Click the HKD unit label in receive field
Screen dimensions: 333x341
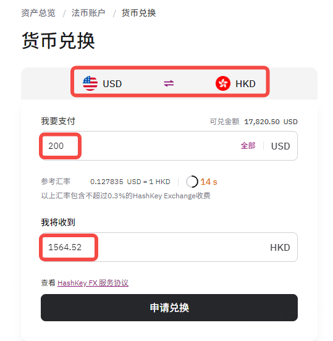coord(280,248)
